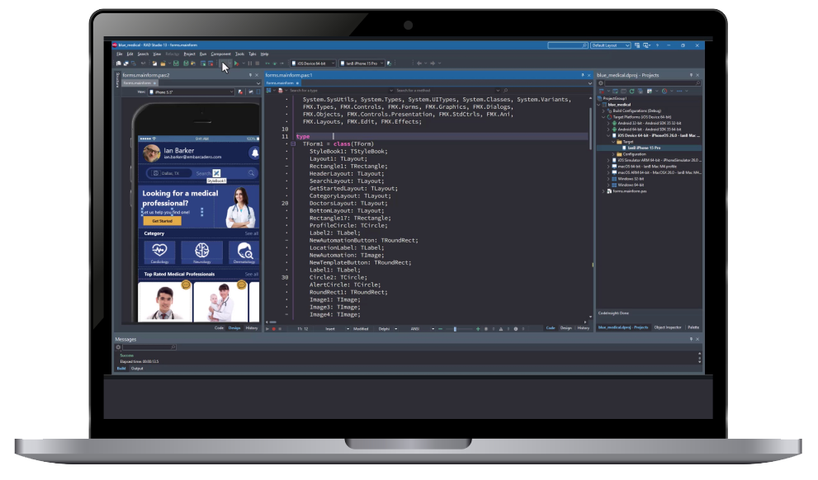Switch to History tab in code editor
The image size is (818, 480).
(584, 327)
